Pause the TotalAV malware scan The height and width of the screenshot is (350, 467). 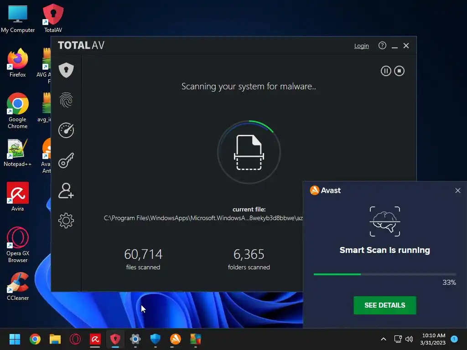386,71
